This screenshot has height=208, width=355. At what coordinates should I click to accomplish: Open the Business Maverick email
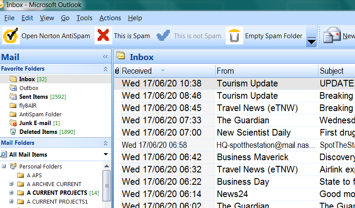click(234, 157)
